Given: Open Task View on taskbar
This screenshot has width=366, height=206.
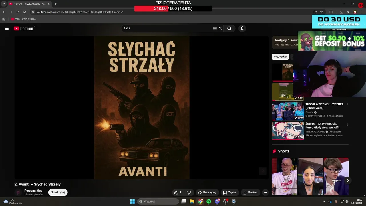Looking at the screenshot, I should (x=184, y=201).
